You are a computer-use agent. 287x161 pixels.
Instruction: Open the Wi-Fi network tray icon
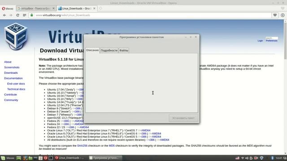click(x=243, y=158)
